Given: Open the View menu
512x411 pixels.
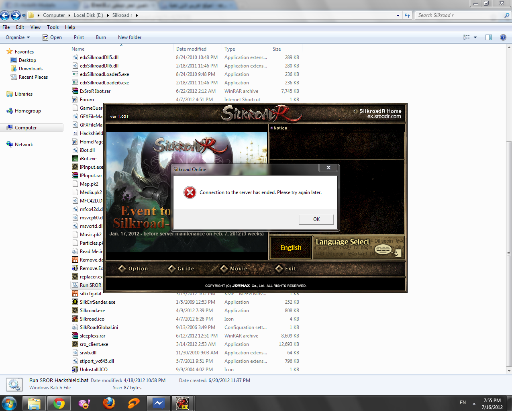Looking at the screenshot, I should (x=35, y=27).
